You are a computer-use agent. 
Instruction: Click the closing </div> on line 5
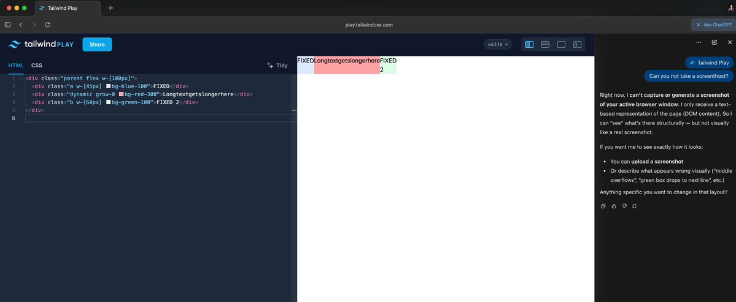(x=35, y=110)
